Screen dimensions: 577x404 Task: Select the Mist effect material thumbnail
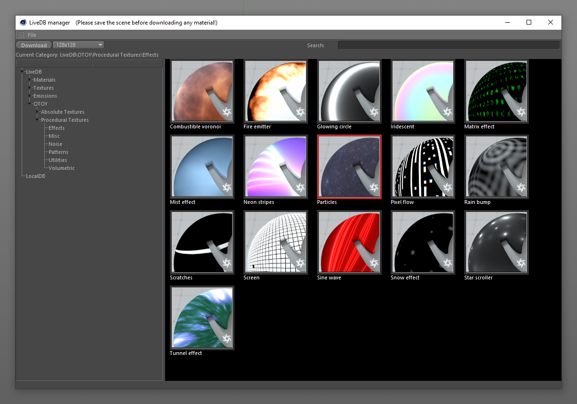coord(202,167)
